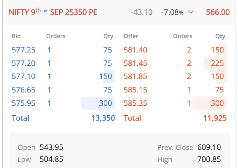The width and height of the screenshot is (238, 168).
Task: Select offer price 581.40
Action: click(x=135, y=50)
